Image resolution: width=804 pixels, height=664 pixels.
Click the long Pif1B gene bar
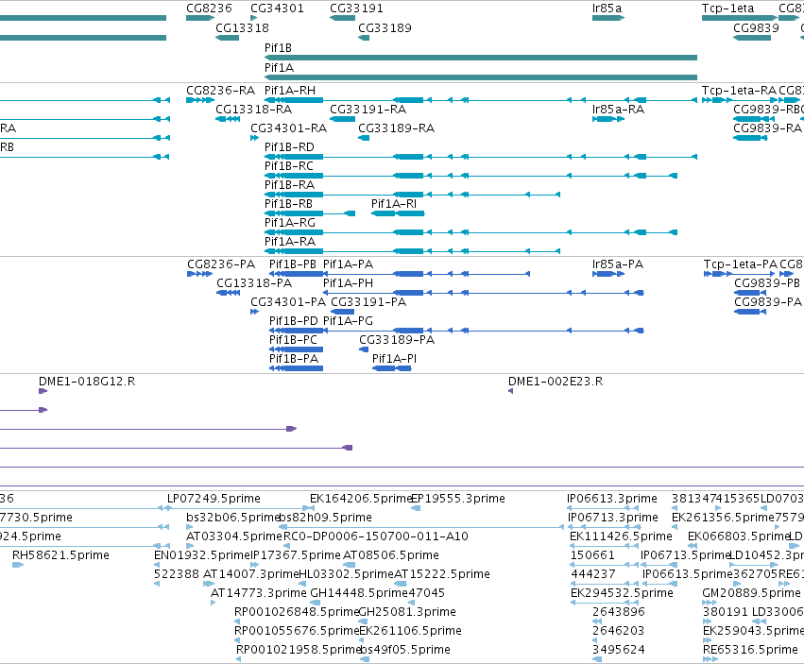coord(481,58)
